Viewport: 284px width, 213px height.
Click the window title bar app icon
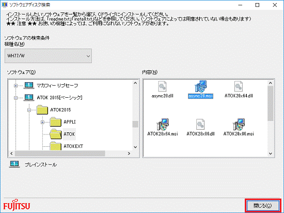(x=5, y=5)
